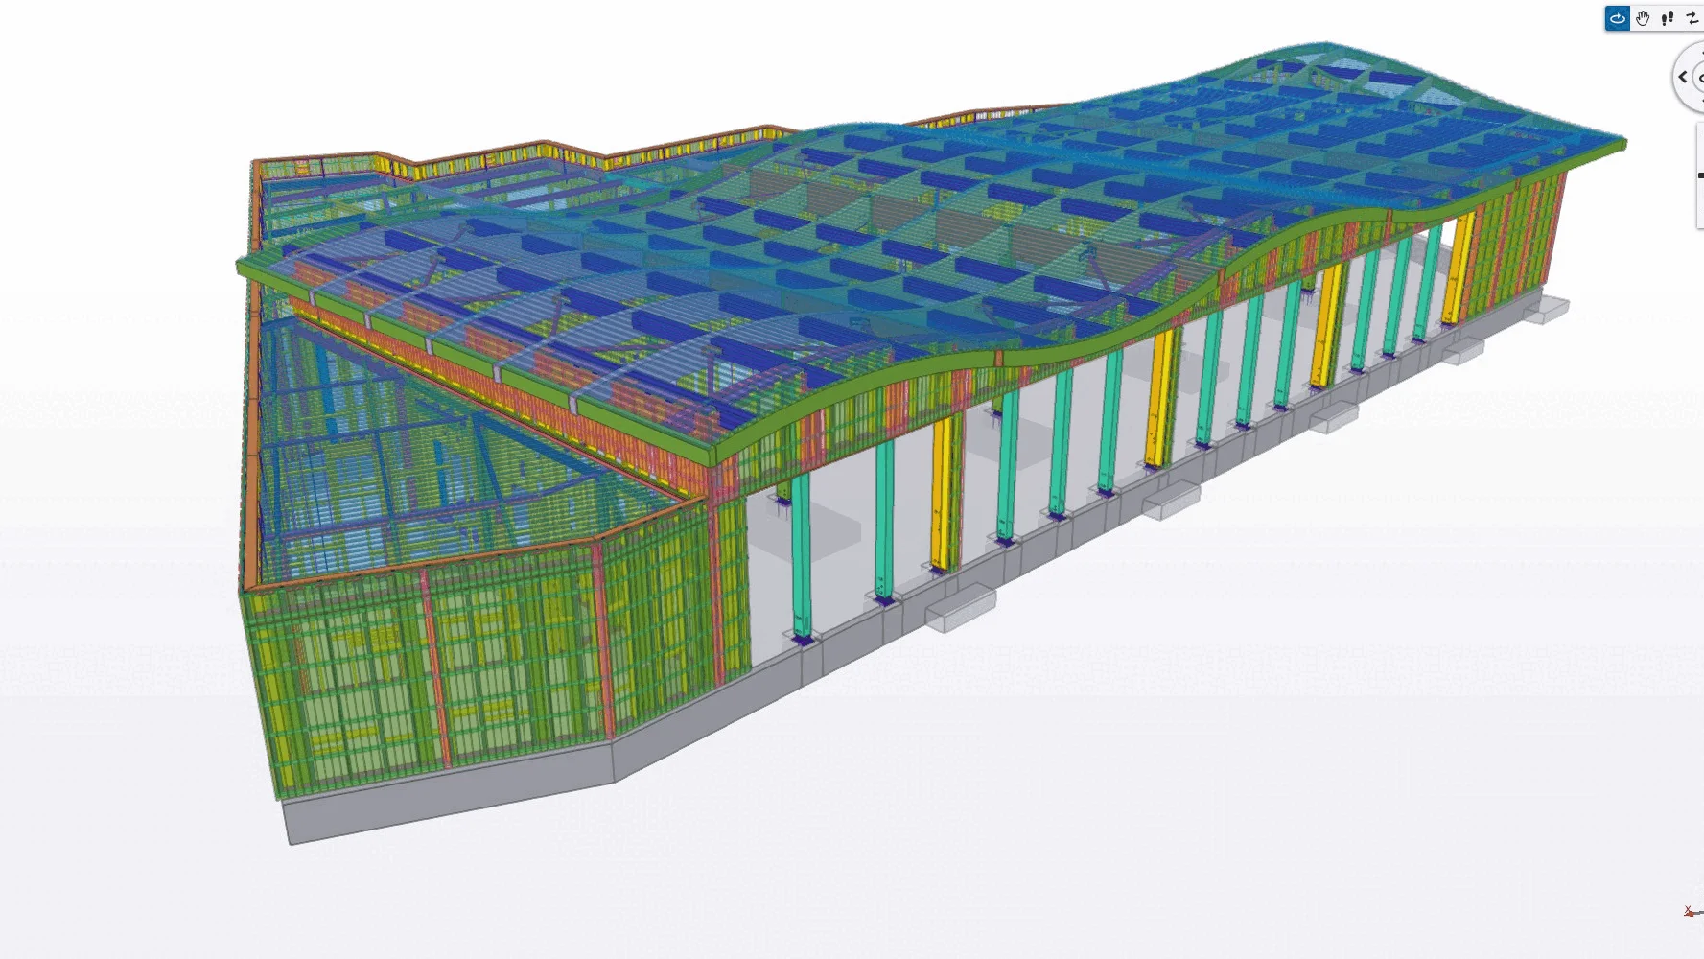This screenshot has height=959, width=1704.
Task: Click the zoom slider handle
Action: 1700,175
